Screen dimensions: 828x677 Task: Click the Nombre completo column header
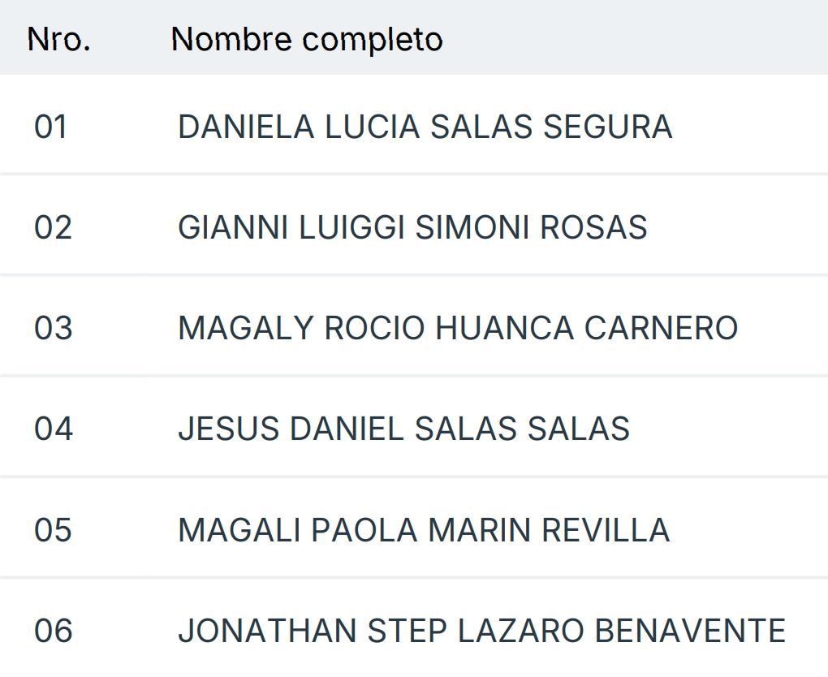pyautogui.click(x=307, y=39)
